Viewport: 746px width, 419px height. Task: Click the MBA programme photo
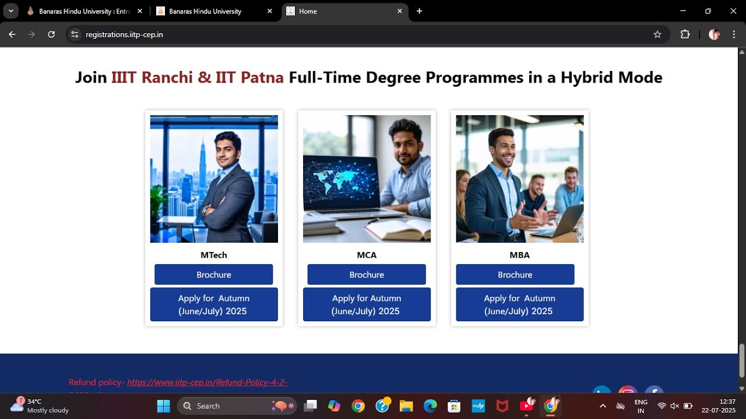pyautogui.click(x=520, y=179)
